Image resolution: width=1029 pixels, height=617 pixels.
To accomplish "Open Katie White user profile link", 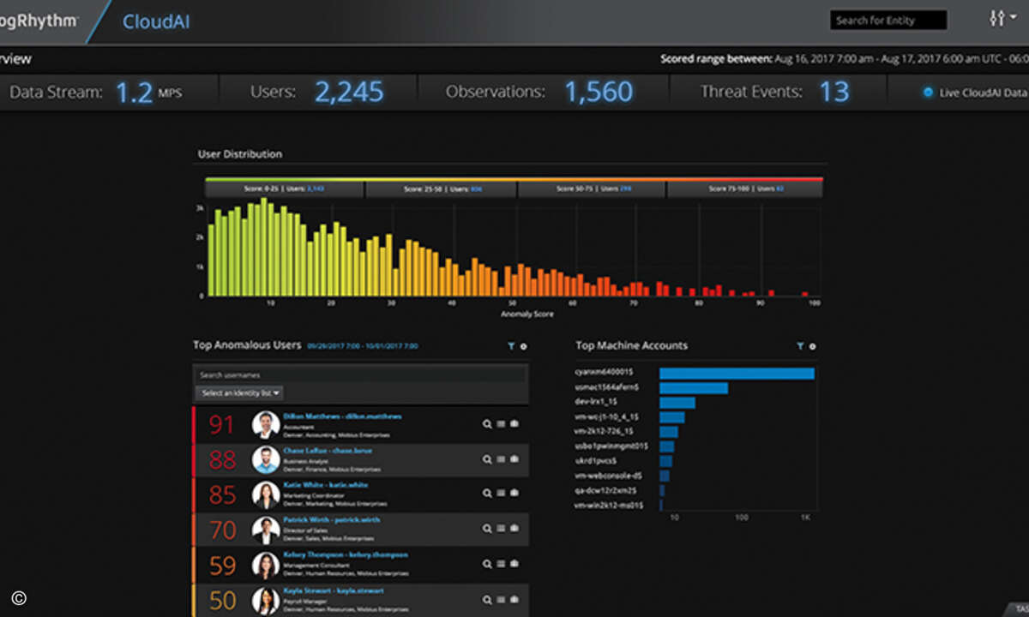I will point(325,485).
